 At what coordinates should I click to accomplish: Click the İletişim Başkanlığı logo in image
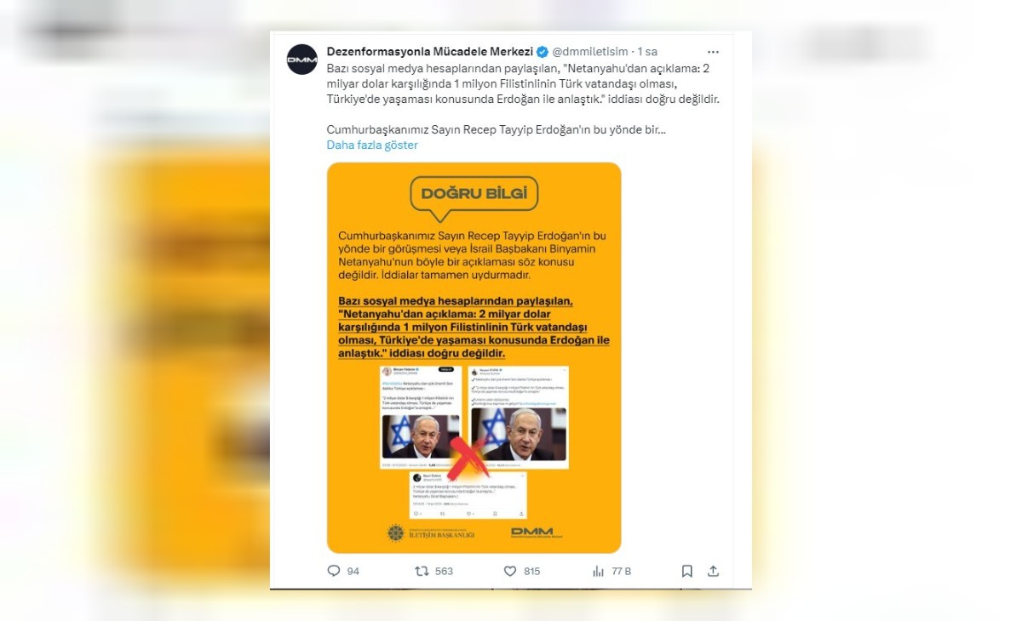tap(430, 533)
